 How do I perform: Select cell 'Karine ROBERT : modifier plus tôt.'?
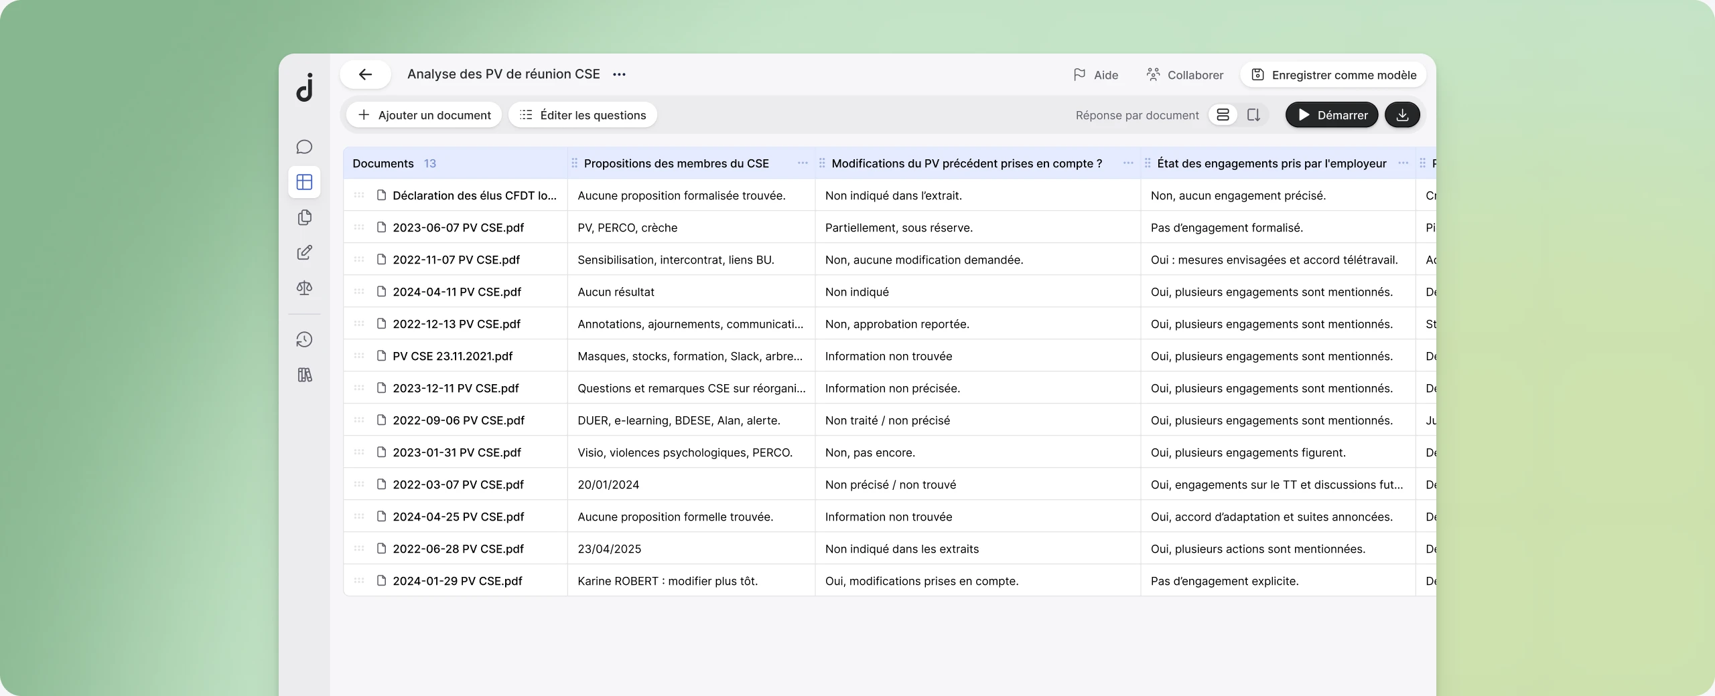point(691,581)
